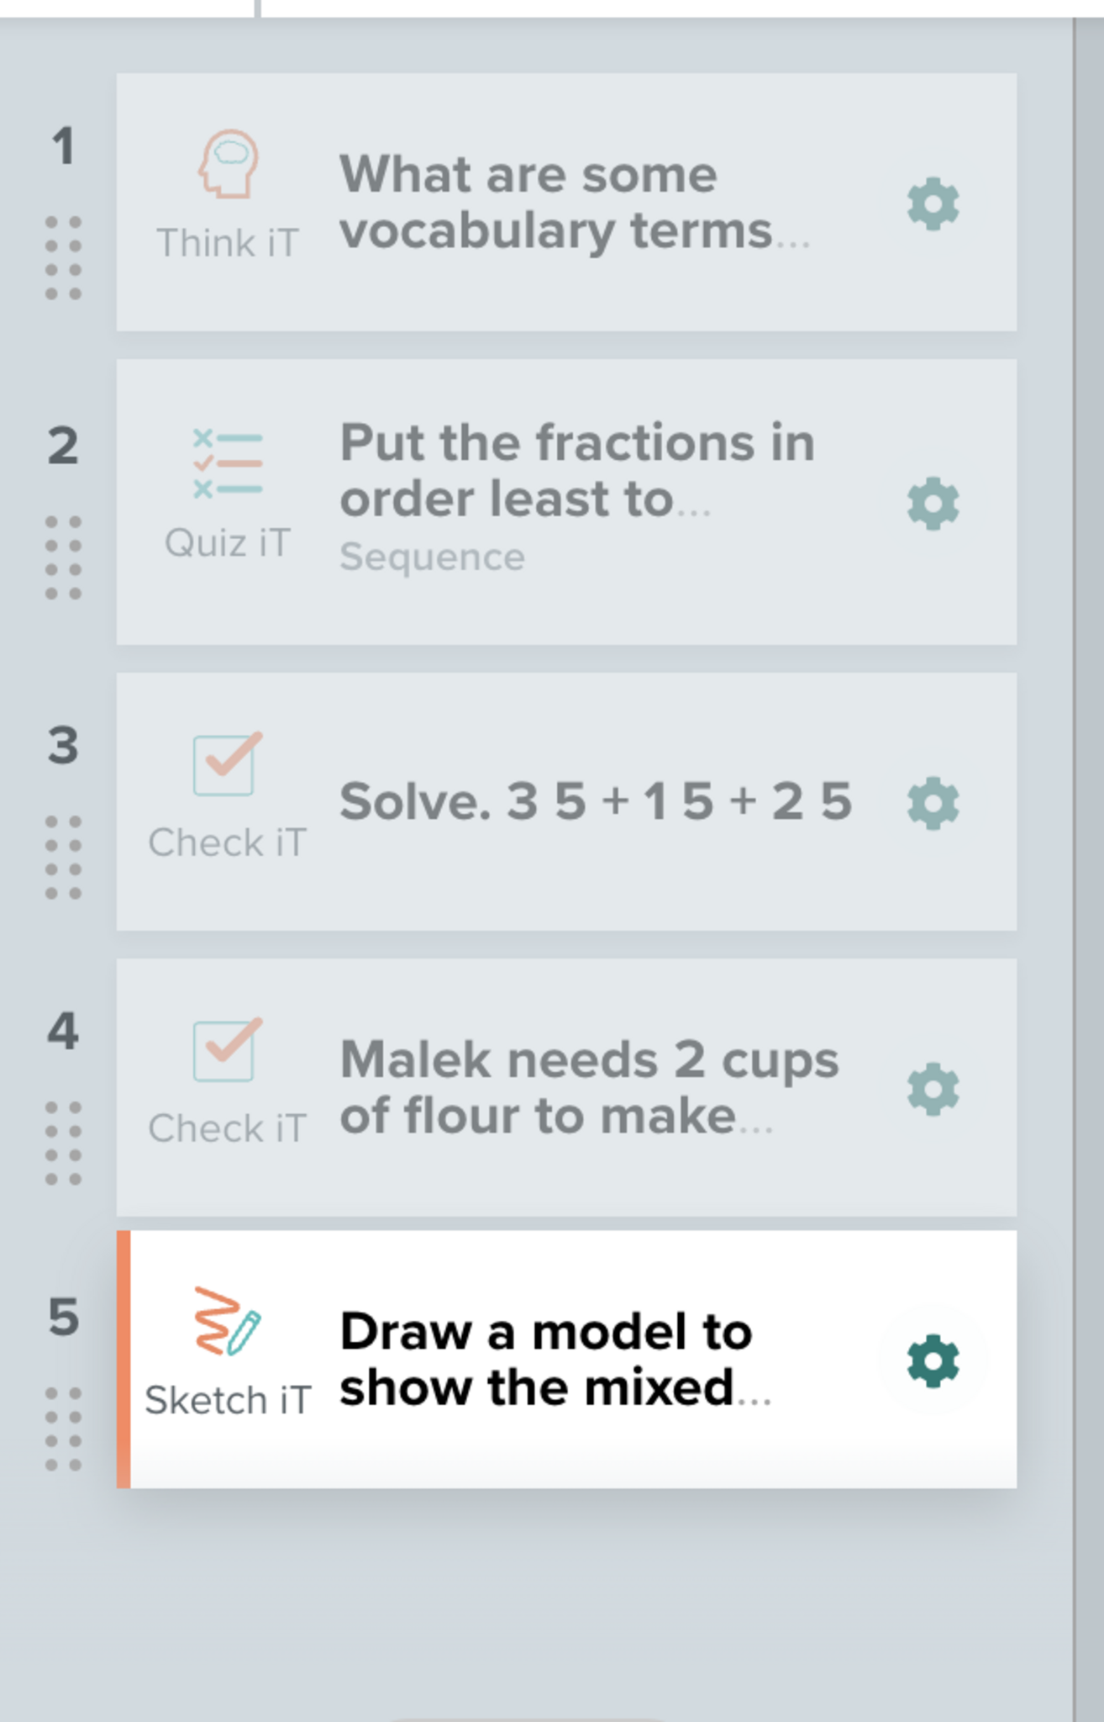This screenshot has height=1722, width=1104.
Task: Open the "Solve. 3 5 + 1 5 + 2 5" question
Action: pyautogui.click(x=595, y=801)
